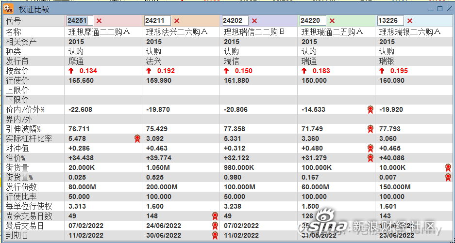
Task: Select the name 理想法兴二六购A
Action: (177, 32)
